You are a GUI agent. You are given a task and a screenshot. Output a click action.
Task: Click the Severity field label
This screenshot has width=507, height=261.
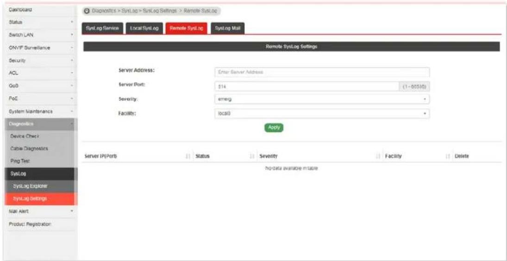tap(128, 99)
